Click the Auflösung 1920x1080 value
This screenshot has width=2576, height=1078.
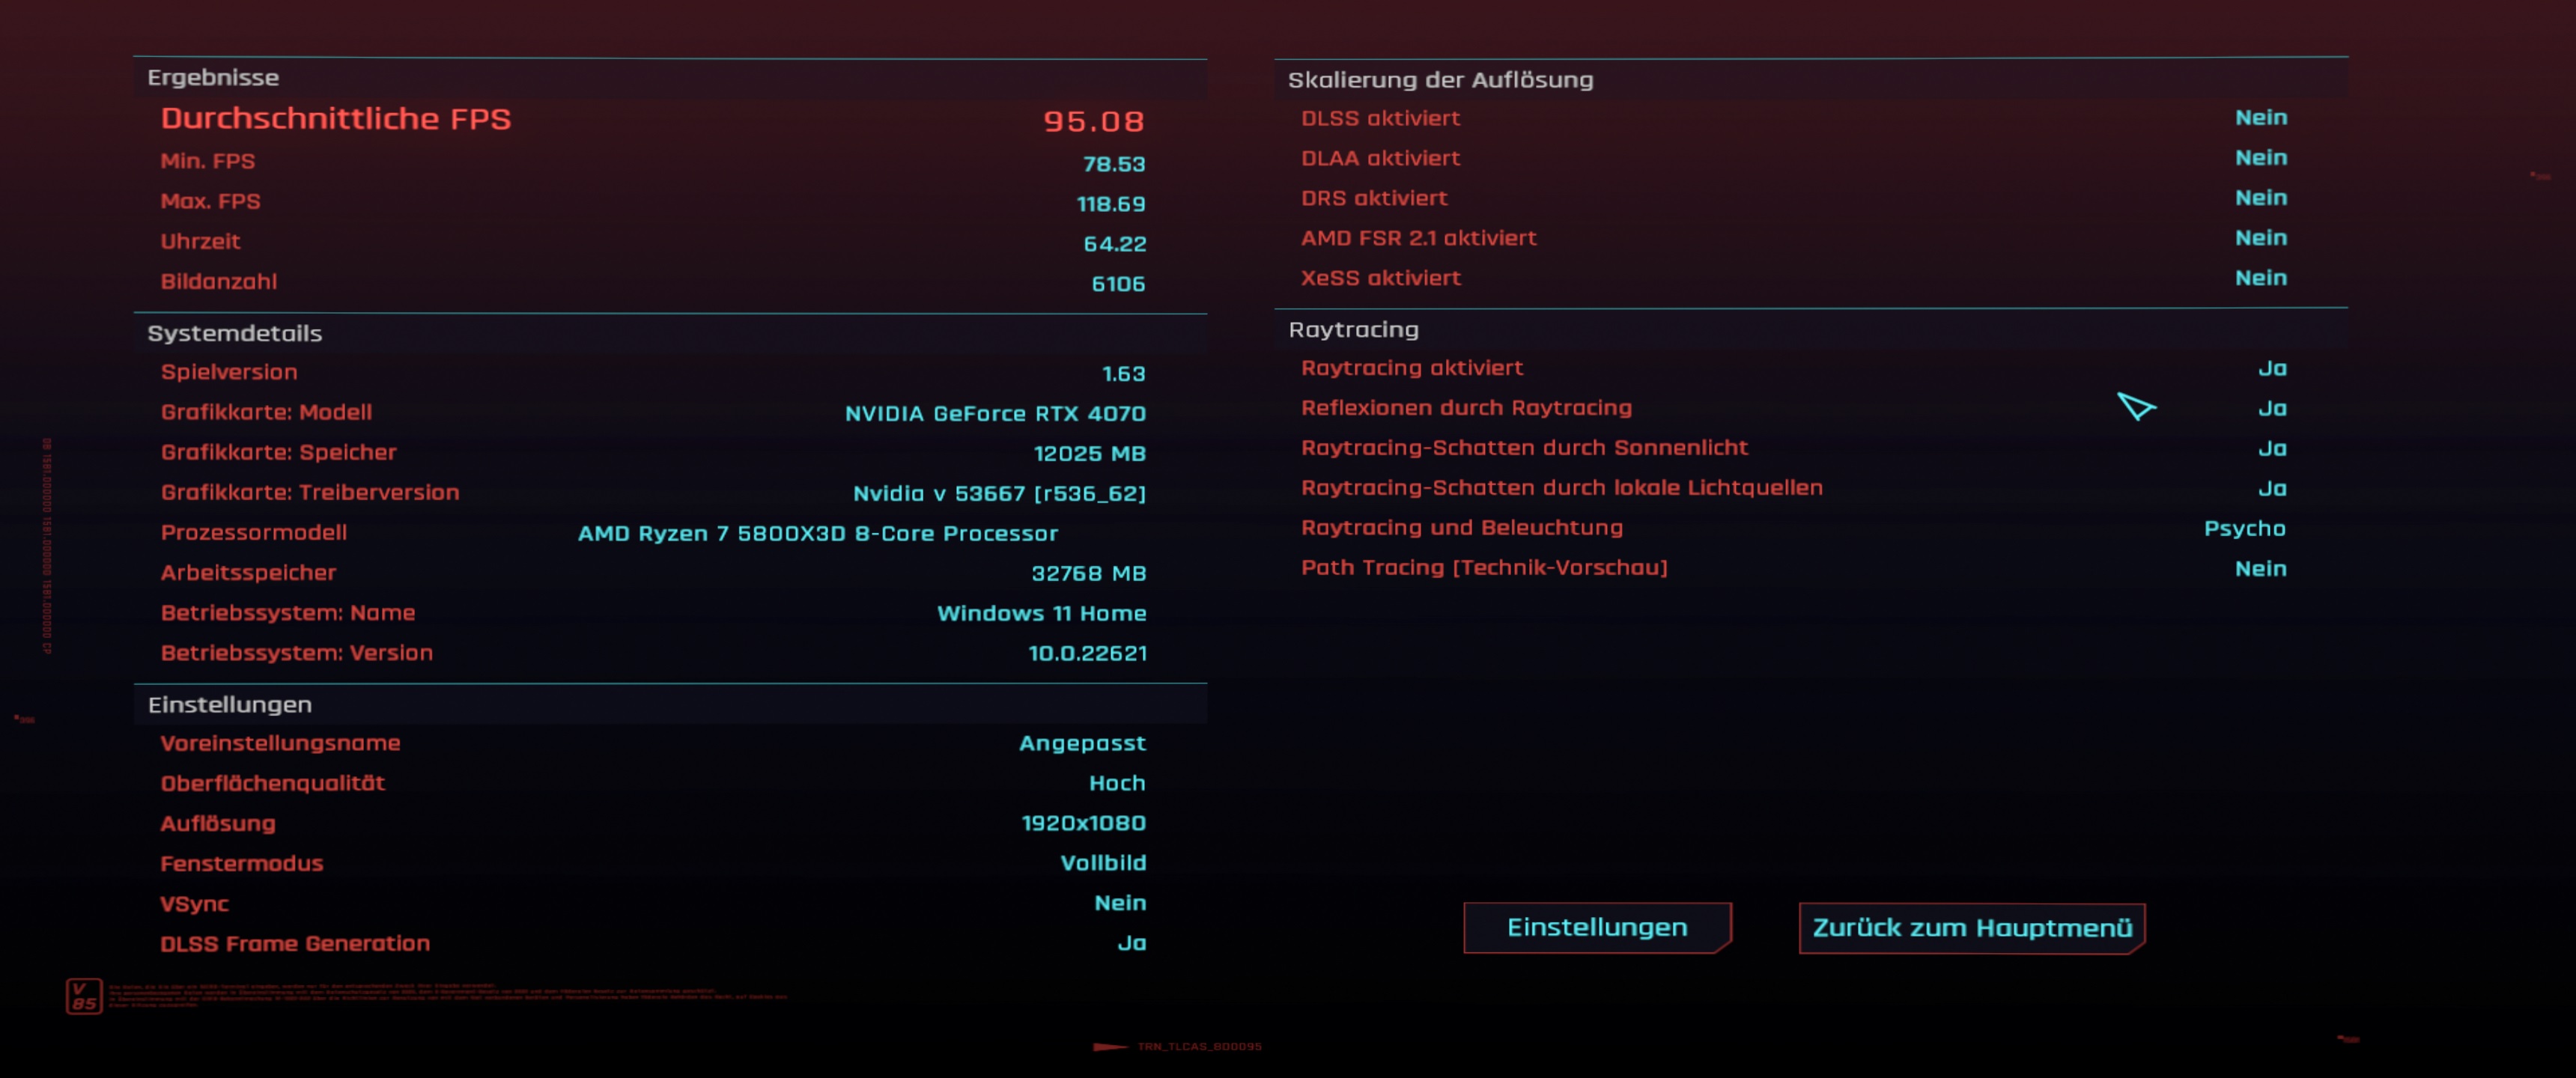click(x=1082, y=823)
